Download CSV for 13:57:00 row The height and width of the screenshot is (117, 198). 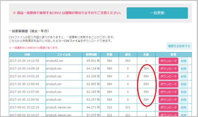point(168,92)
